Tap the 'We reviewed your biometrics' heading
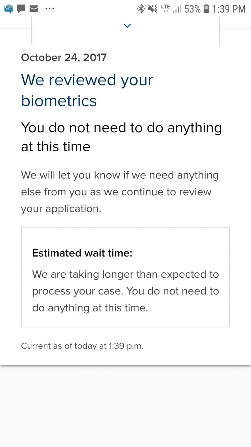Viewport: 251px width, 447px height. click(x=87, y=90)
